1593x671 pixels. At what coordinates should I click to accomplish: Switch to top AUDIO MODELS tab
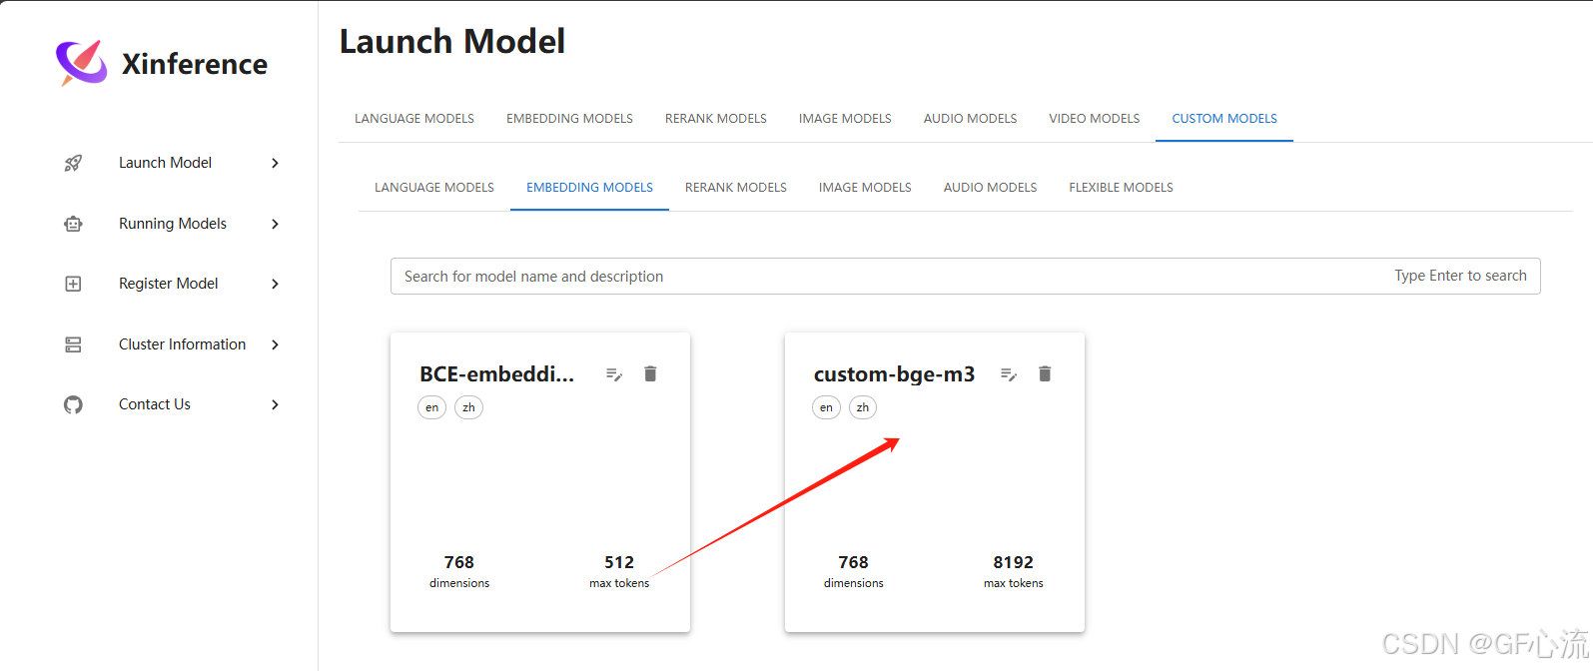[970, 118]
